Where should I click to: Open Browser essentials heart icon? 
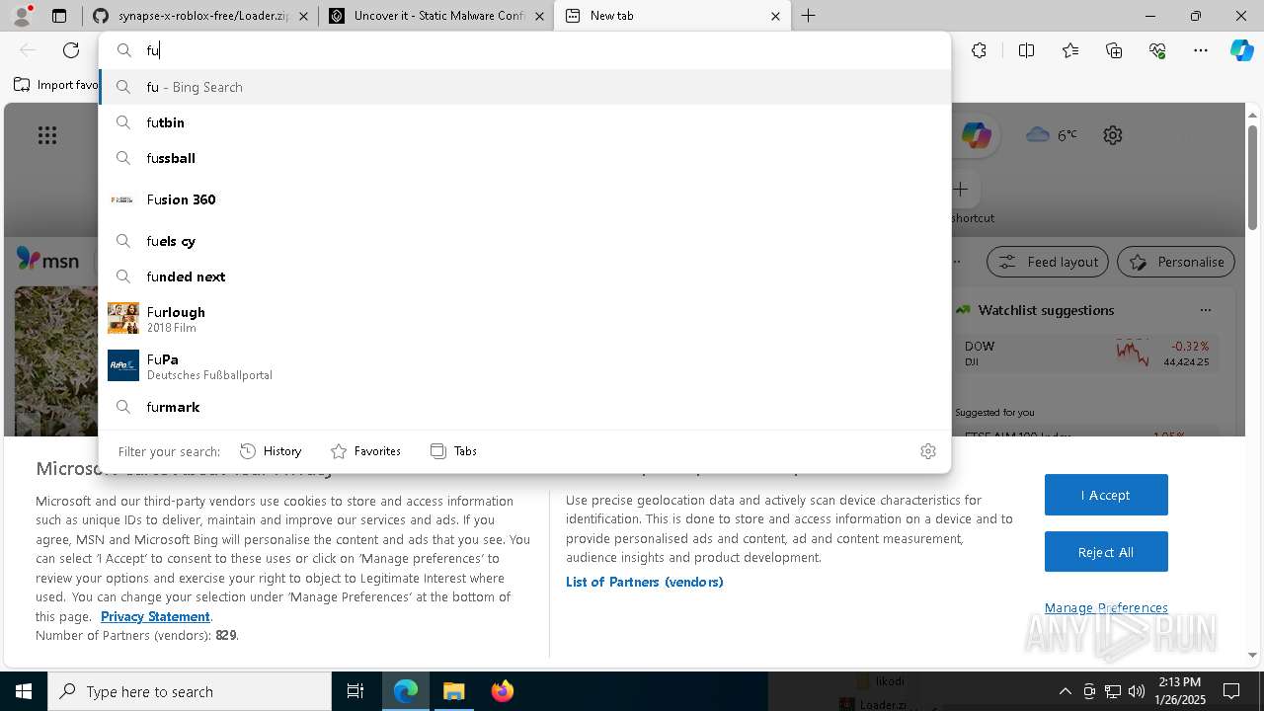1157,50
